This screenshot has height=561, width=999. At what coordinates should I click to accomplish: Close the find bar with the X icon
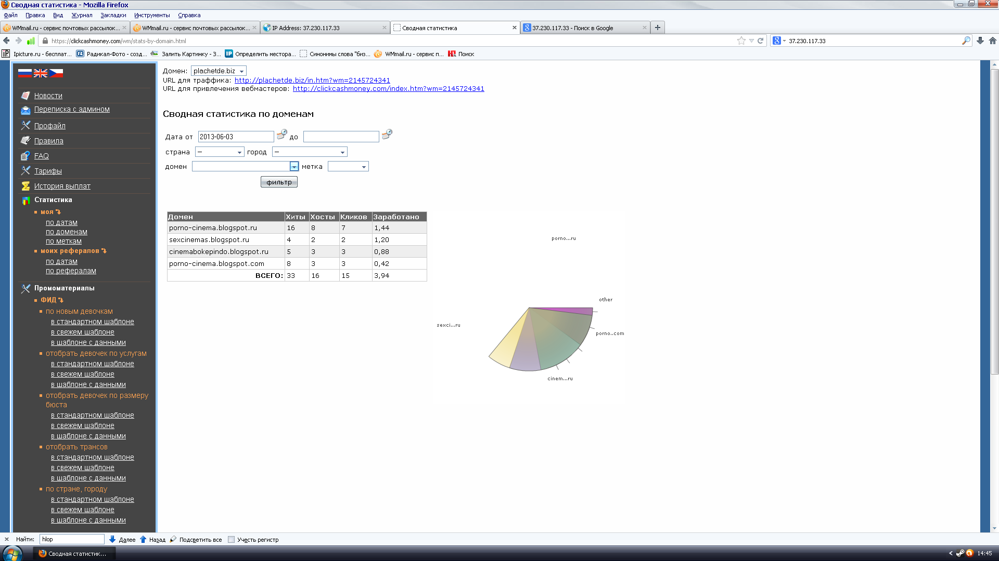[7, 539]
